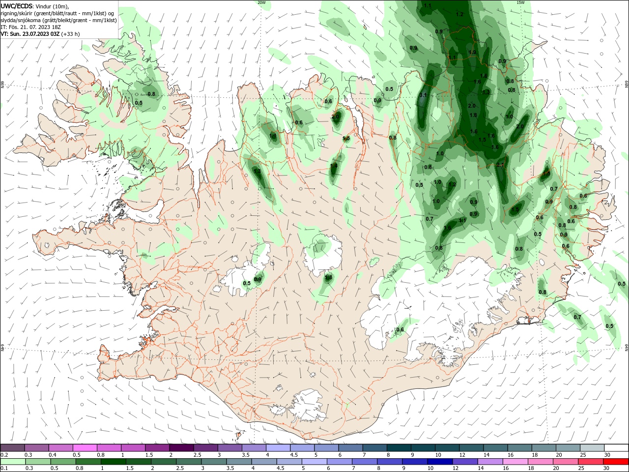Click white 30 swatch in upper snow legend
Viewport: 629px width, 472px height.
click(x=615, y=447)
